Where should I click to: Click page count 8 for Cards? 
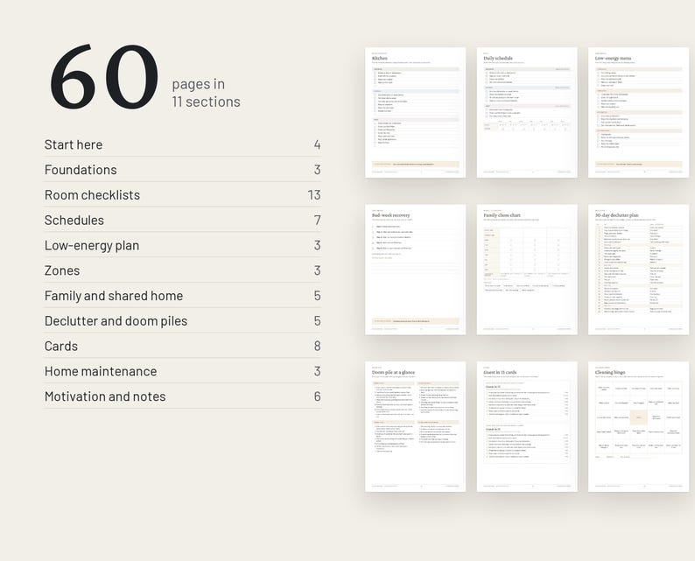[318, 346]
